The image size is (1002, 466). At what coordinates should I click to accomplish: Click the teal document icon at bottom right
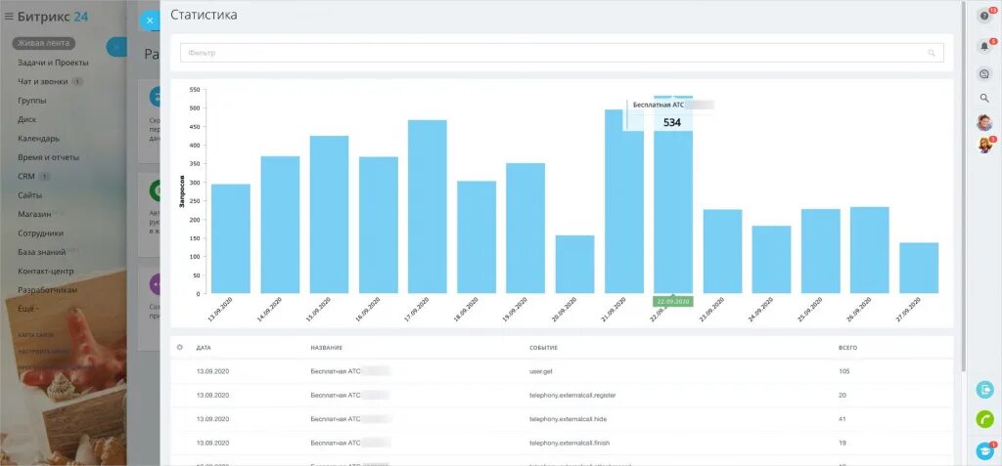pyautogui.click(x=984, y=390)
